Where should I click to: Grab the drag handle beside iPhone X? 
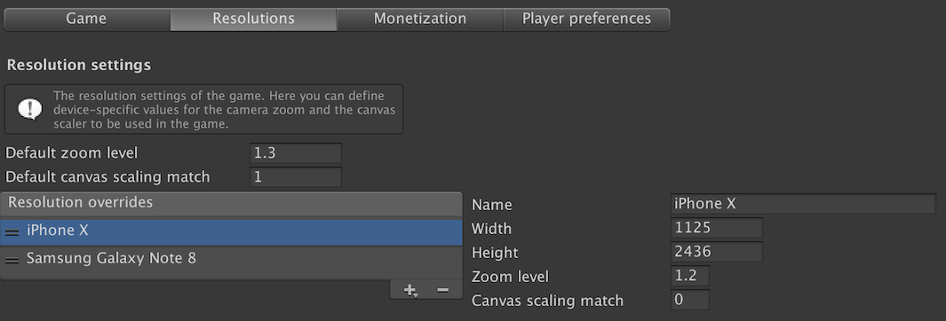pyautogui.click(x=12, y=231)
